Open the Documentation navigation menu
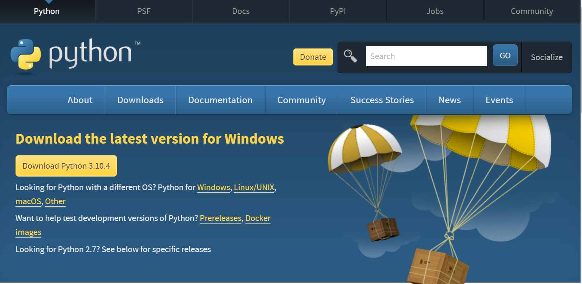Screen dimensions: 582x284 pos(220,100)
